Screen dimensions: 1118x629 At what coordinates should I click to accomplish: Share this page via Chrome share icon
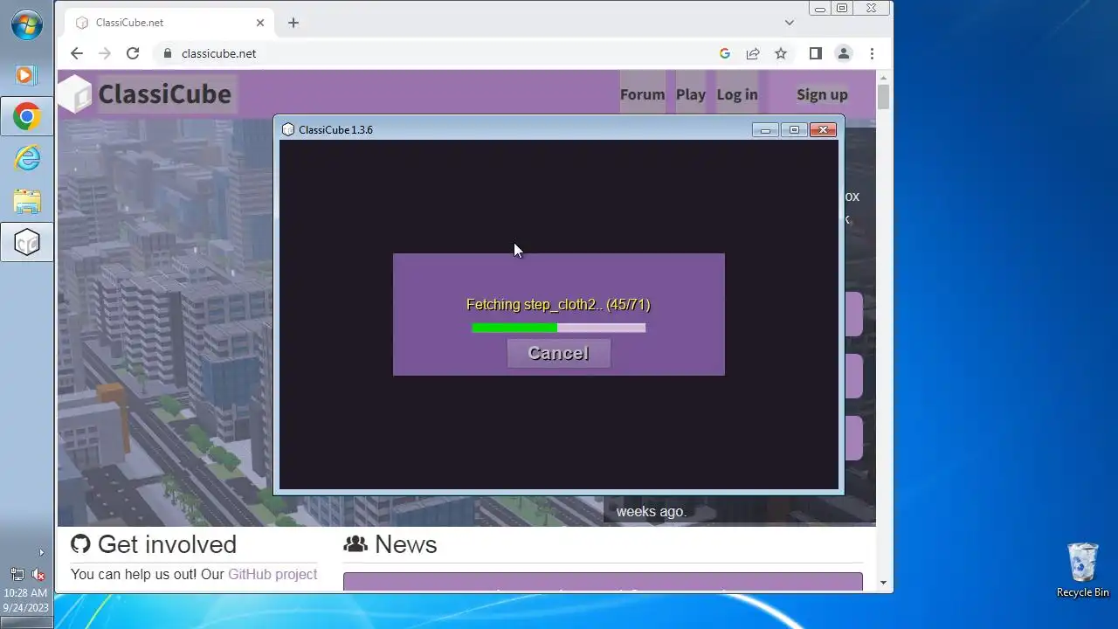[752, 53]
